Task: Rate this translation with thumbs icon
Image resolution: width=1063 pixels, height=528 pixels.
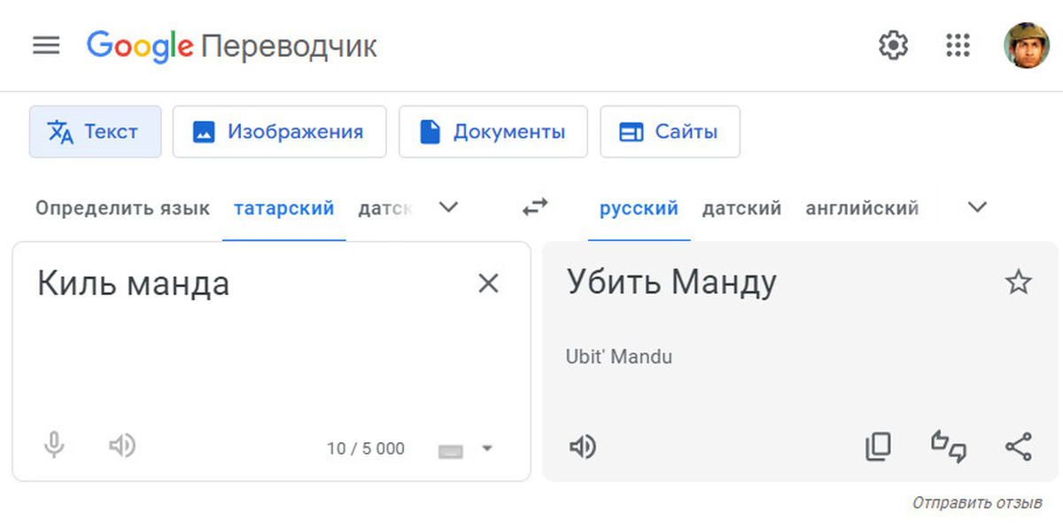Action: point(948,446)
